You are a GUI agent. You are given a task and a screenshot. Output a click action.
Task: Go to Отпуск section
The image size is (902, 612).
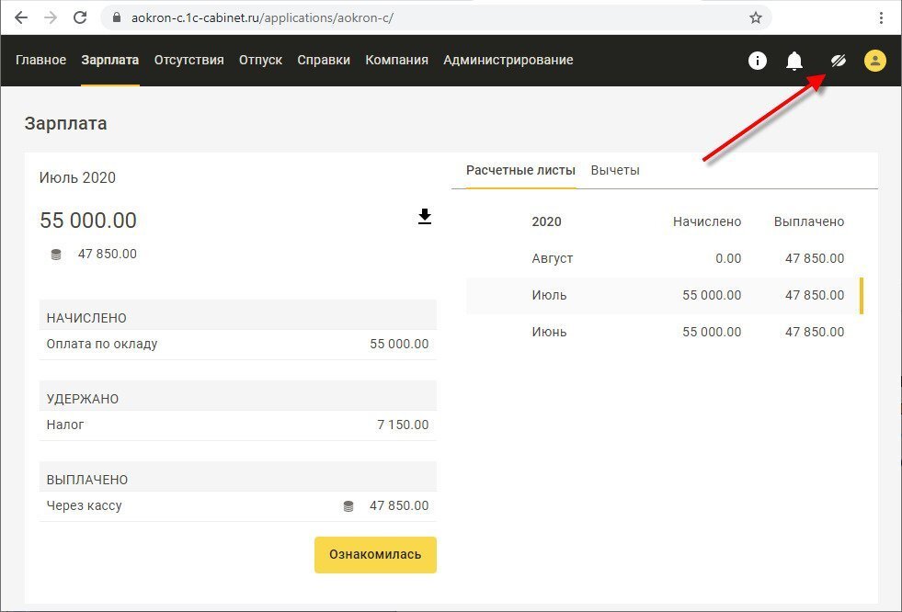(260, 61)
